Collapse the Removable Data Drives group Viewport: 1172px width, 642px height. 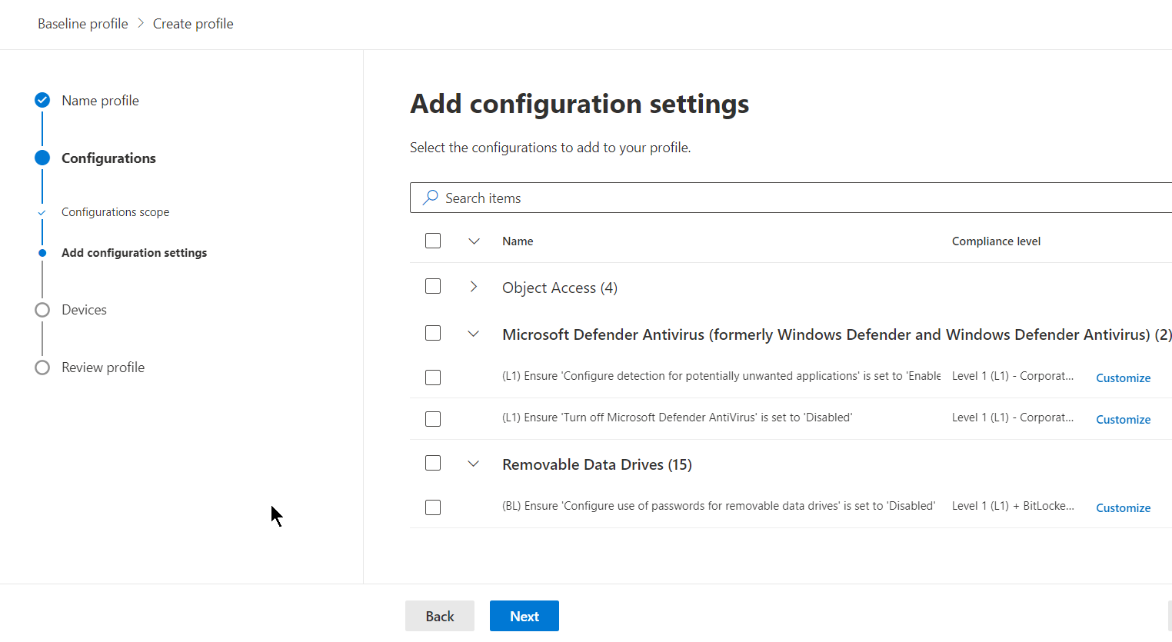473,463
